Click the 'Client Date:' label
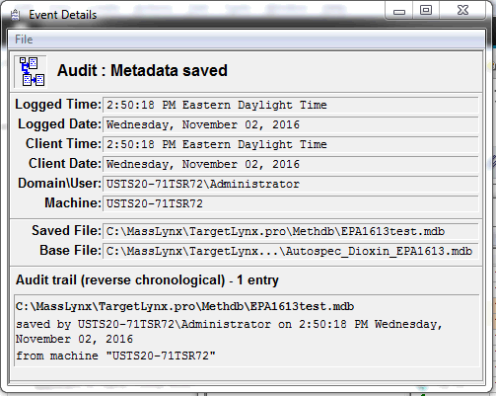This screenshot has height=396, width=496. 65,164
